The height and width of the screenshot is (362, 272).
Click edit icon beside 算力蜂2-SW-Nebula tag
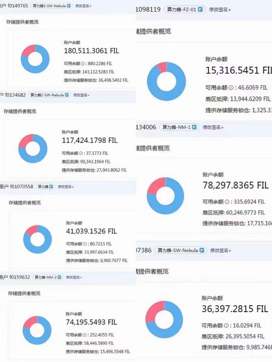point(67,95)
